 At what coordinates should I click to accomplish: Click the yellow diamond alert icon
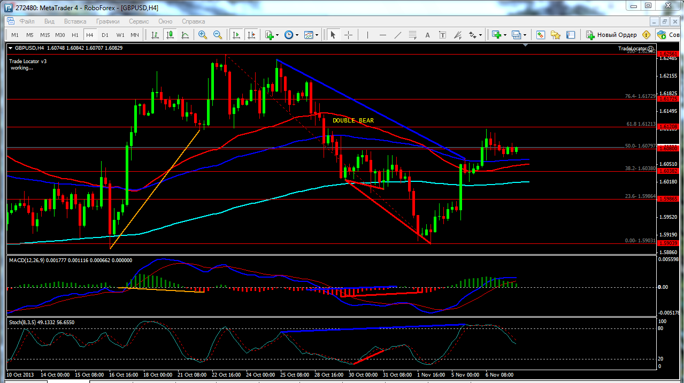[x=646, y=35]
